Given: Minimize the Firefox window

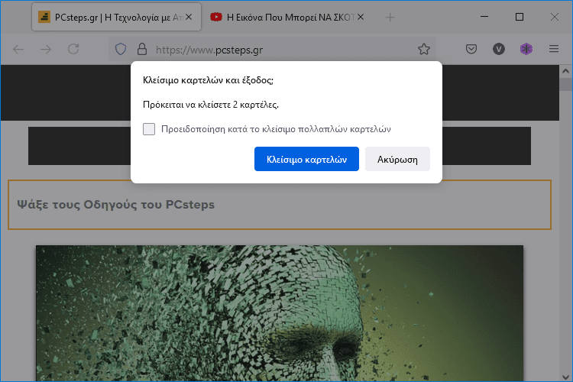Looking at the screenshot, I should point(484,17).
